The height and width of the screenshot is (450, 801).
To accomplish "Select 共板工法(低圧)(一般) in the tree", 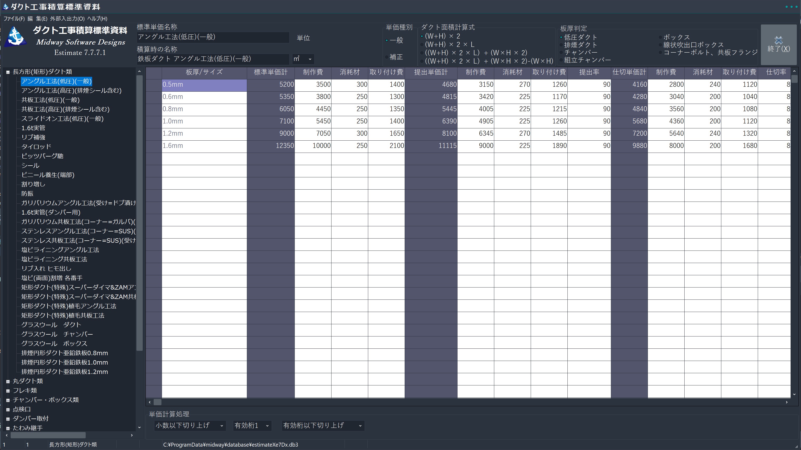I will (x=50, y=100).
